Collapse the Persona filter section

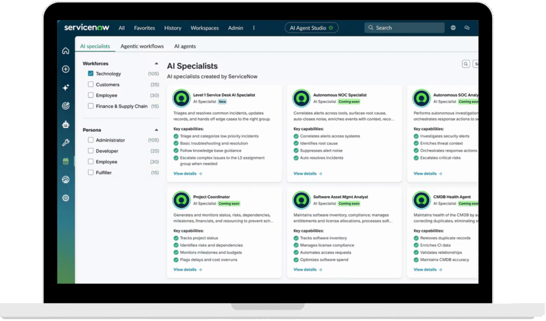pos(156,130)
